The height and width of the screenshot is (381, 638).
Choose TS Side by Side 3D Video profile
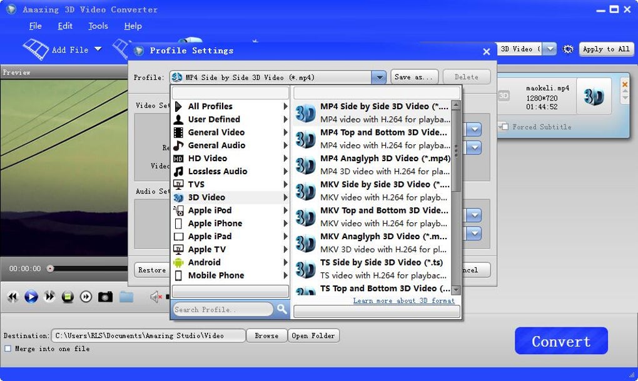click(372, 269)
